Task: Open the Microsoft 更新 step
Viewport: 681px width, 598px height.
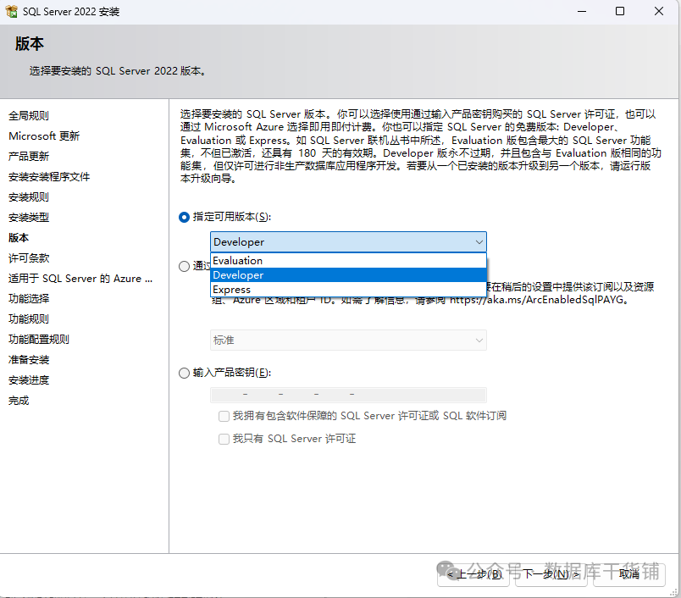Action: coord(44,136)
